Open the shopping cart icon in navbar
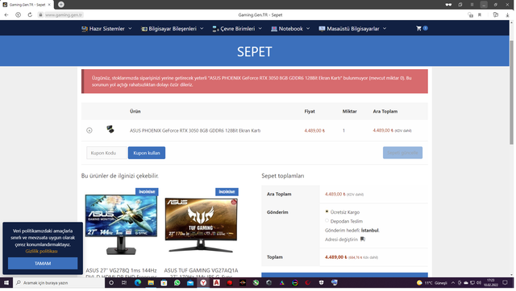 pyautogui.click(x=418, y=29)
